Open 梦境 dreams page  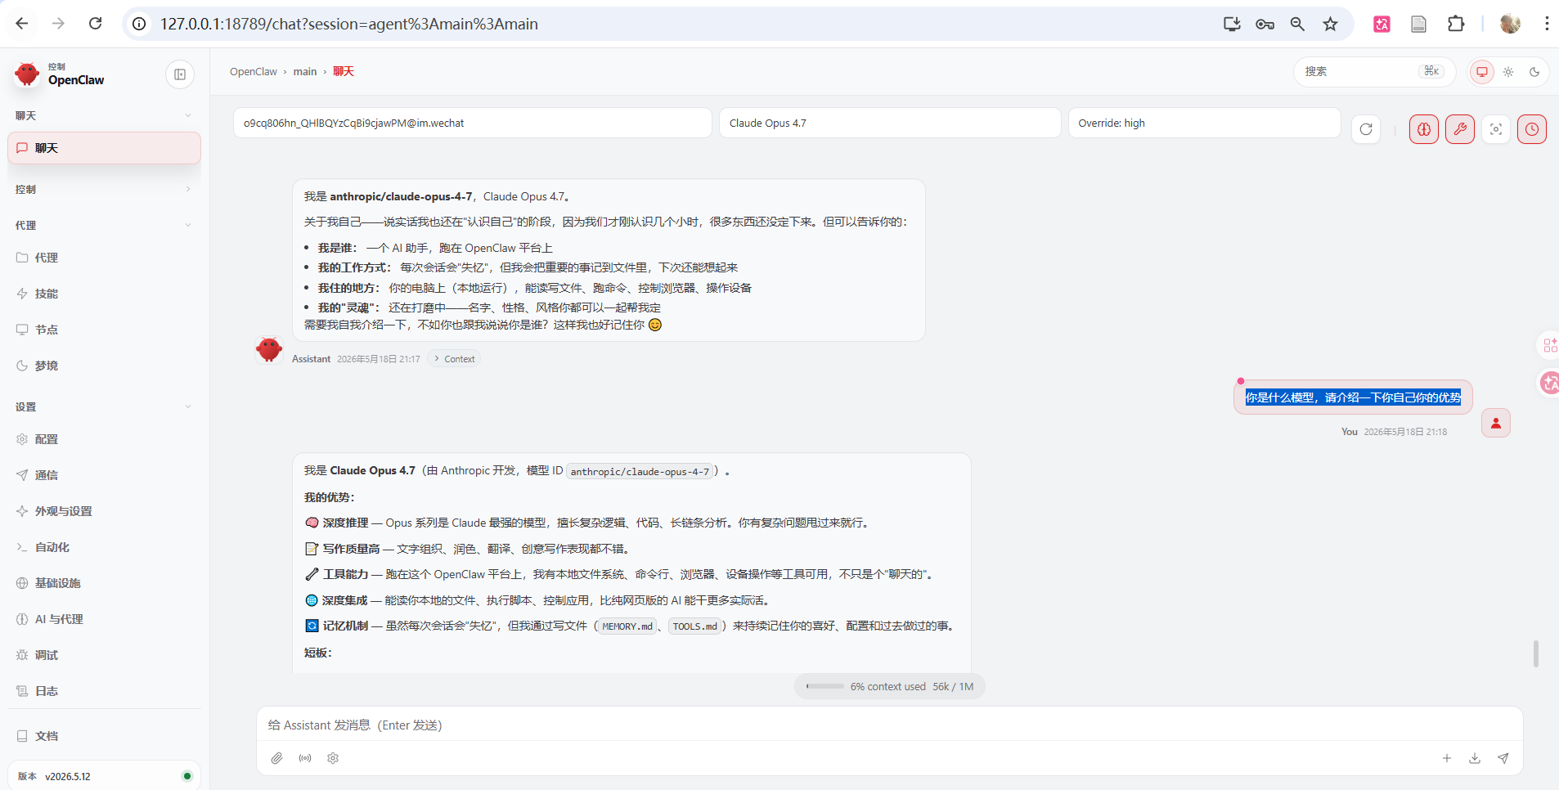(104, 366)
